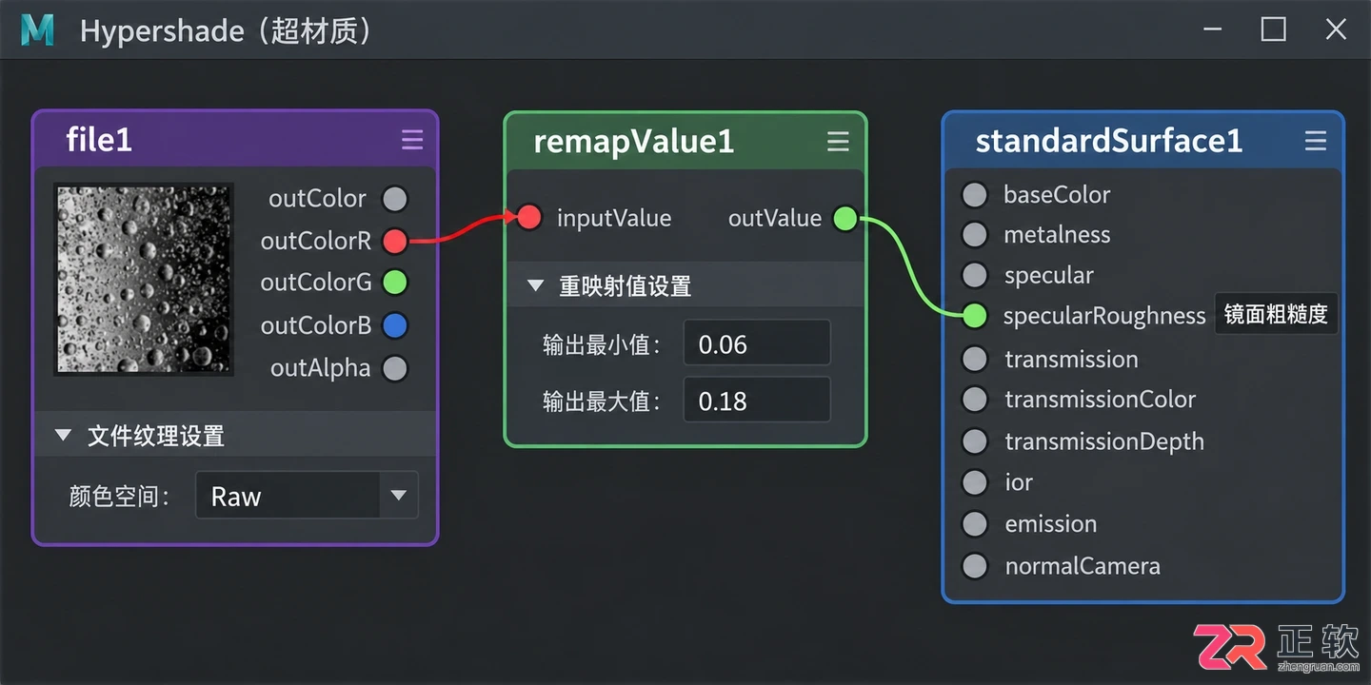Close the Hypershade window
The height and width of the screenshot is (685, 1371).
1336,29
